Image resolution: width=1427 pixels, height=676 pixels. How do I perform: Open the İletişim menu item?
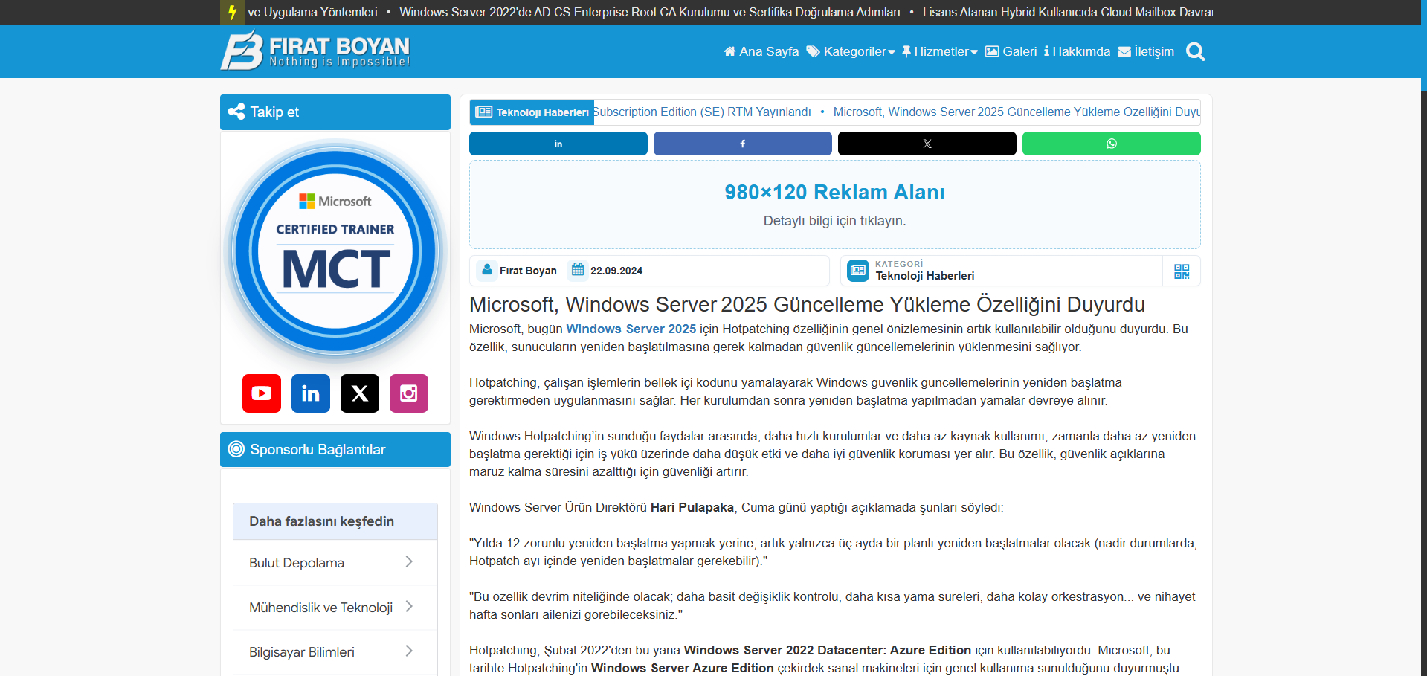click(x=1146, y=51)
